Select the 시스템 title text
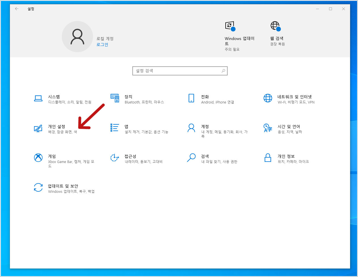The height and width of the screenshot is (277, 358). click(x=54, y=97)
